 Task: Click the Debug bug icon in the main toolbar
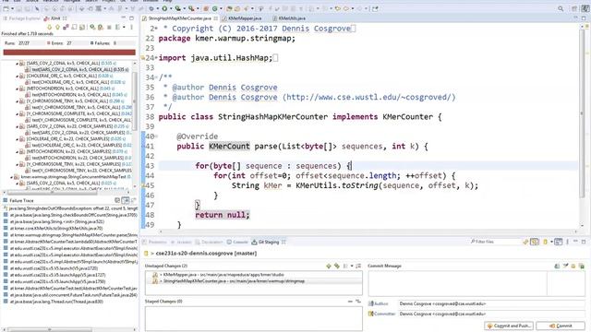151,8
